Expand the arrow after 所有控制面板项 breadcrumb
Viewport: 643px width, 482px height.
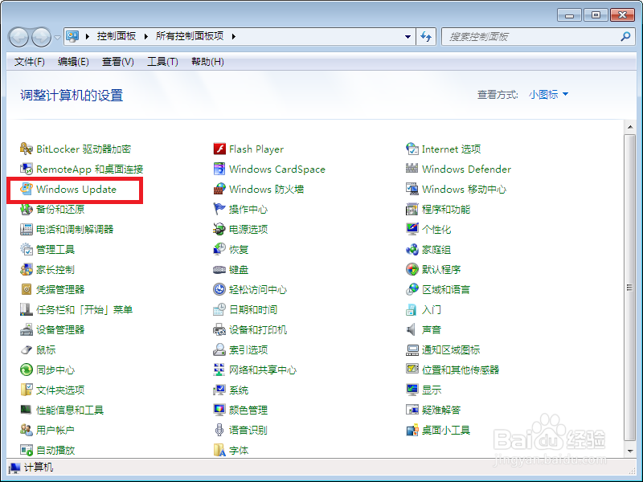(x=234, y=36)
